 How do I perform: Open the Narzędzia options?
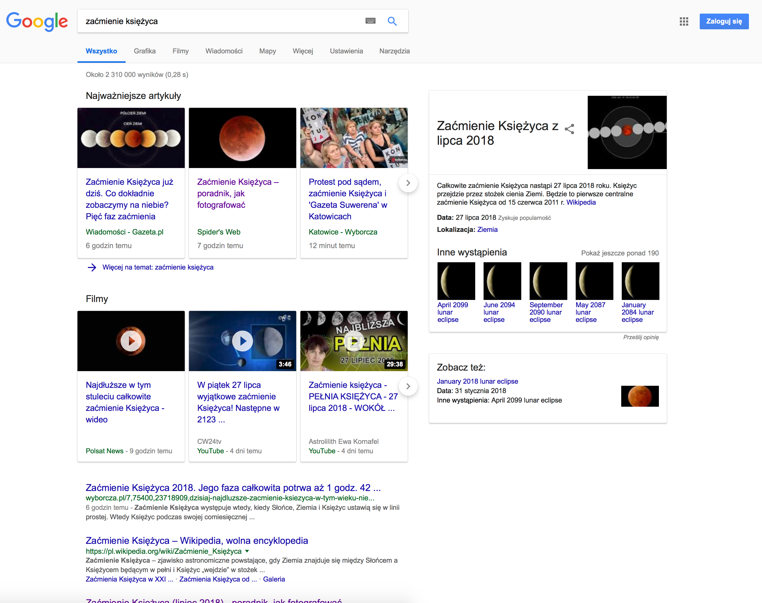tap(395, 51)
